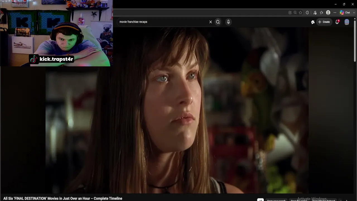Viewport: 357px width, 201px height.
Task: Restore down the browser window
Action: pyautogui.click(x=344, y=4)
